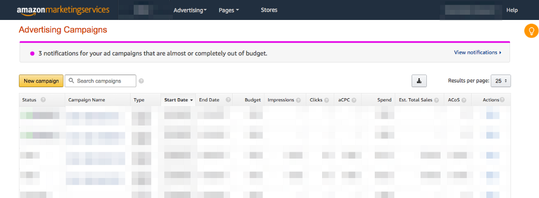Sort by the Type column header
The width and height of the screenshot is (539, 198).
139,100
